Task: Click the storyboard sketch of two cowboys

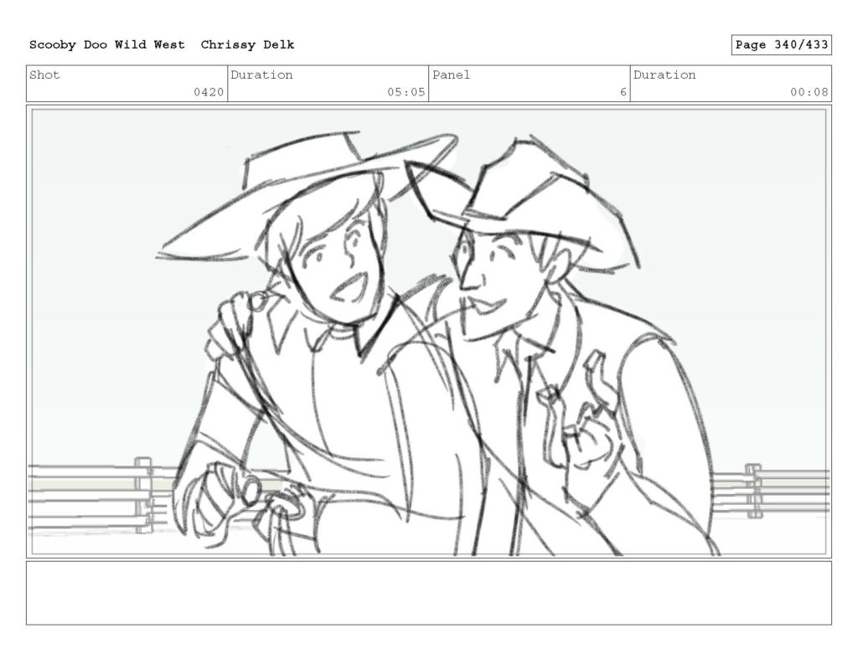Action: tap(429, 332)
